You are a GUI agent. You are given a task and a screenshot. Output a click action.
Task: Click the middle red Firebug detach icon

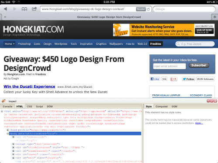pyautogui.click(x=211, y=101)
